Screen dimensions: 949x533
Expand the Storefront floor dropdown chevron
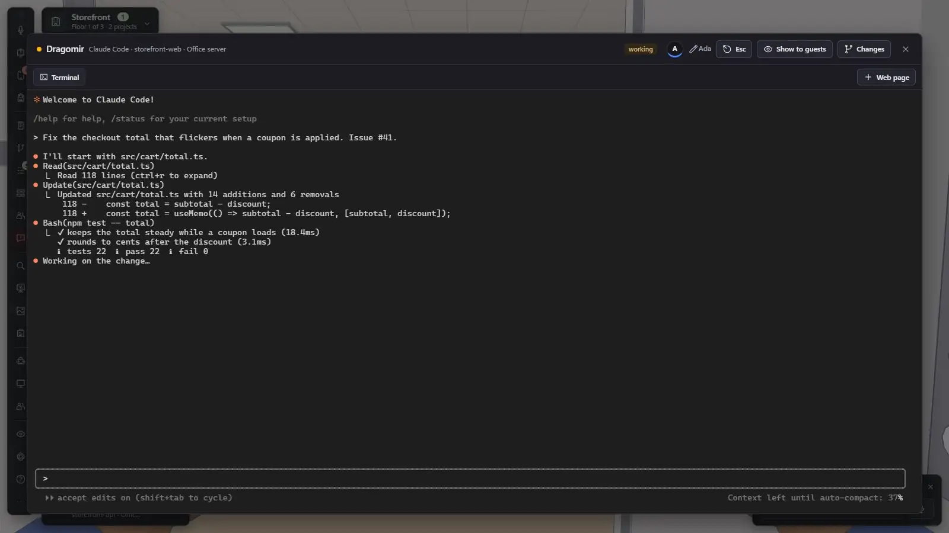tap(147, 24)
